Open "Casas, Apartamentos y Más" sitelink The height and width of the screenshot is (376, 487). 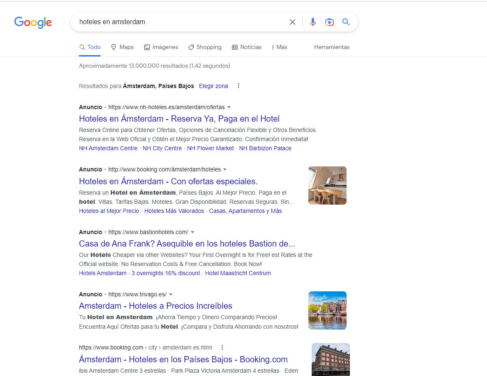tap(245, 211)
